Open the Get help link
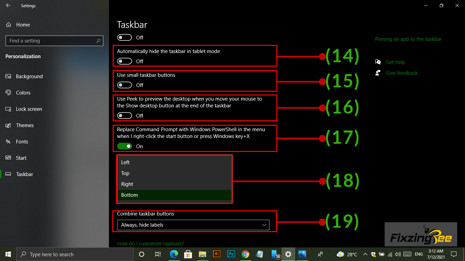 395,62
